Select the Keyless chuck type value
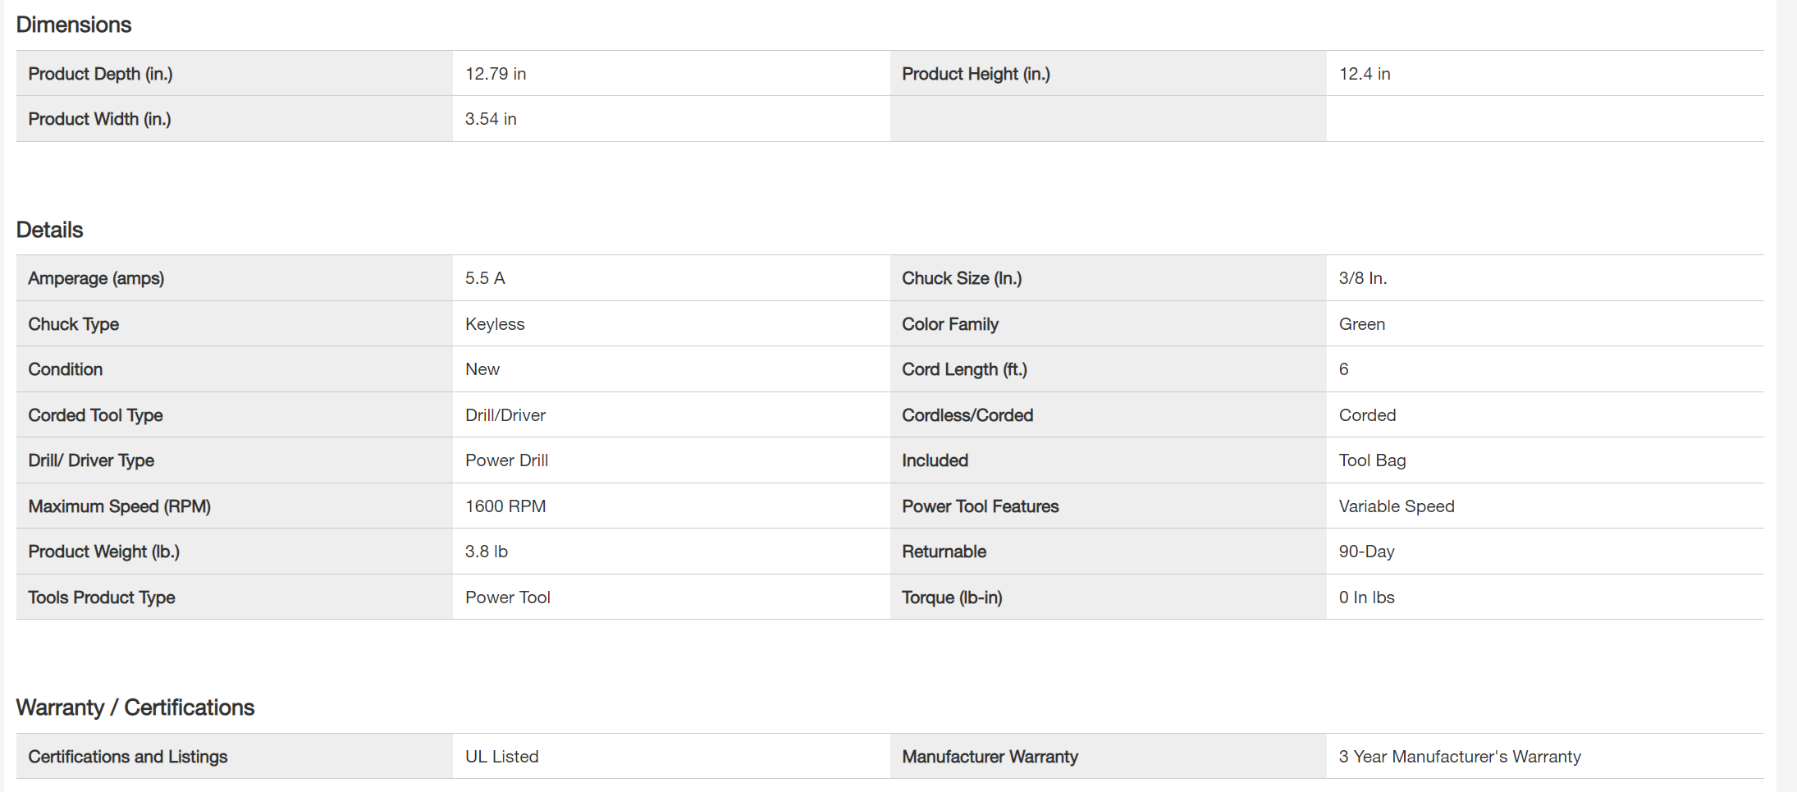Screen dimensions: 1797x792 click(495, 324)
